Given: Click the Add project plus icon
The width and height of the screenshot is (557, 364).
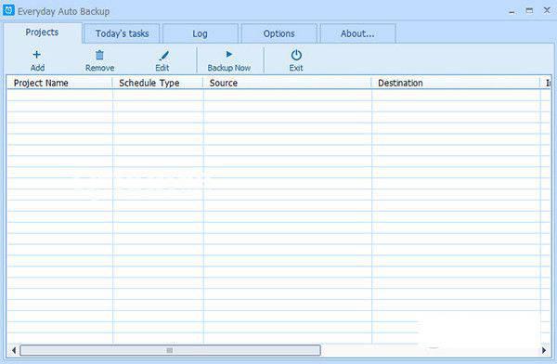Looking at the screenshot, I should [x=36, y=55].
